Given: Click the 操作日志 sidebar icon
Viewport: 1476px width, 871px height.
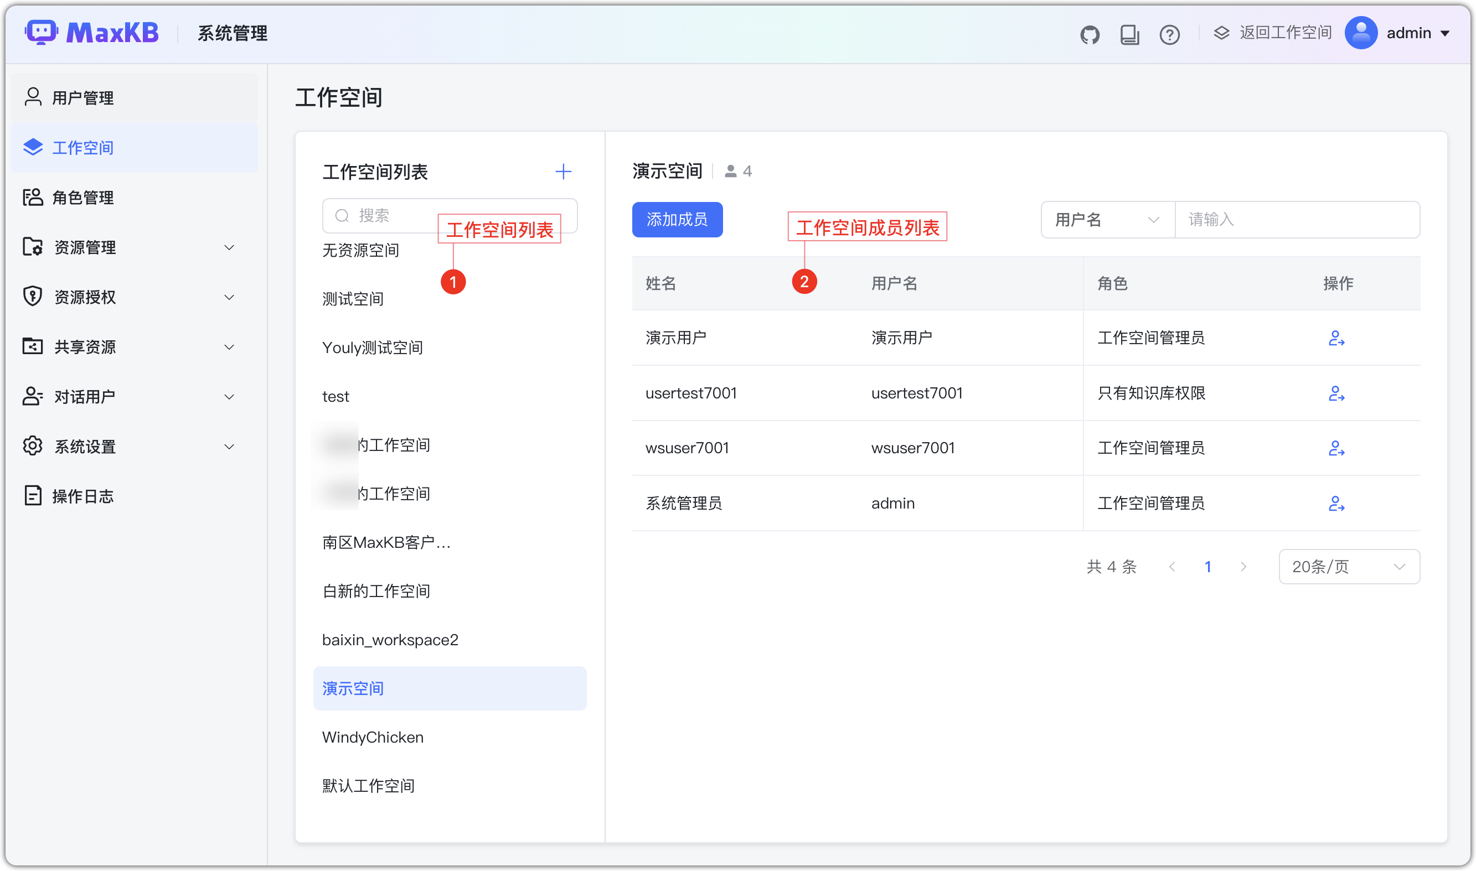Looking at the screenshot, I should pos(33,496).
